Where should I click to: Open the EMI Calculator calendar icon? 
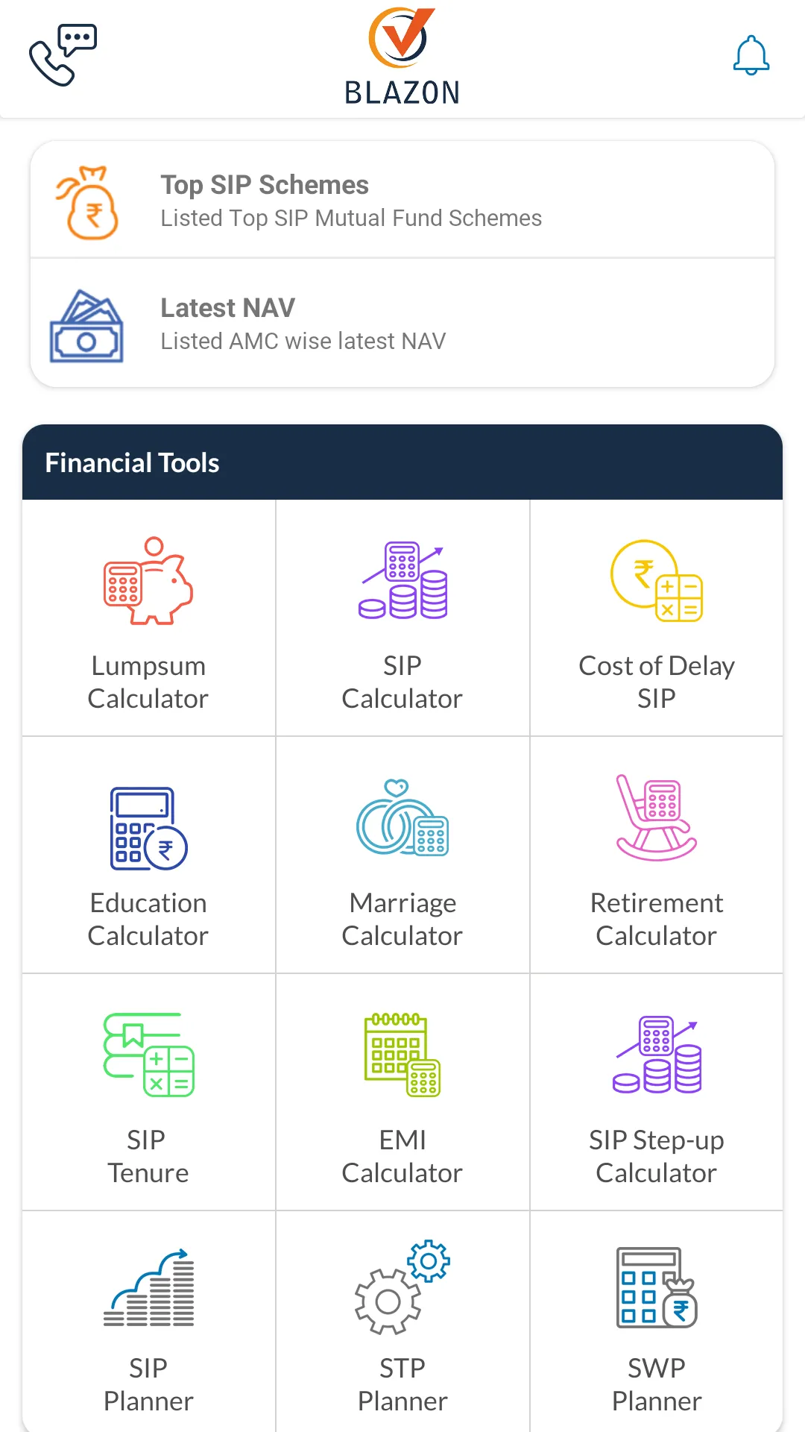click(402, 1055)
